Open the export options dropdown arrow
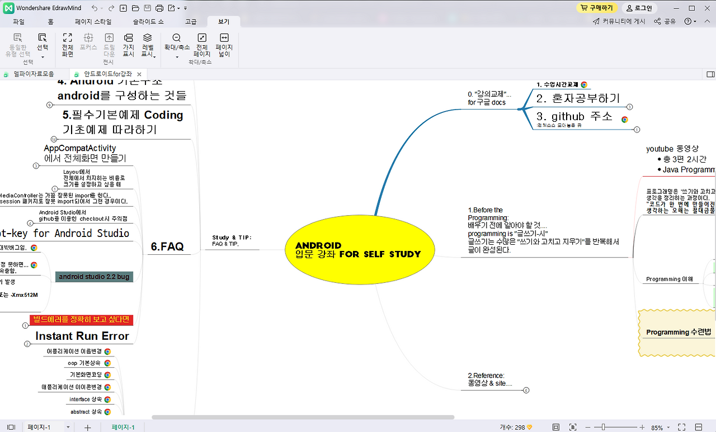 pyautogui.click(x=178, y=8)
